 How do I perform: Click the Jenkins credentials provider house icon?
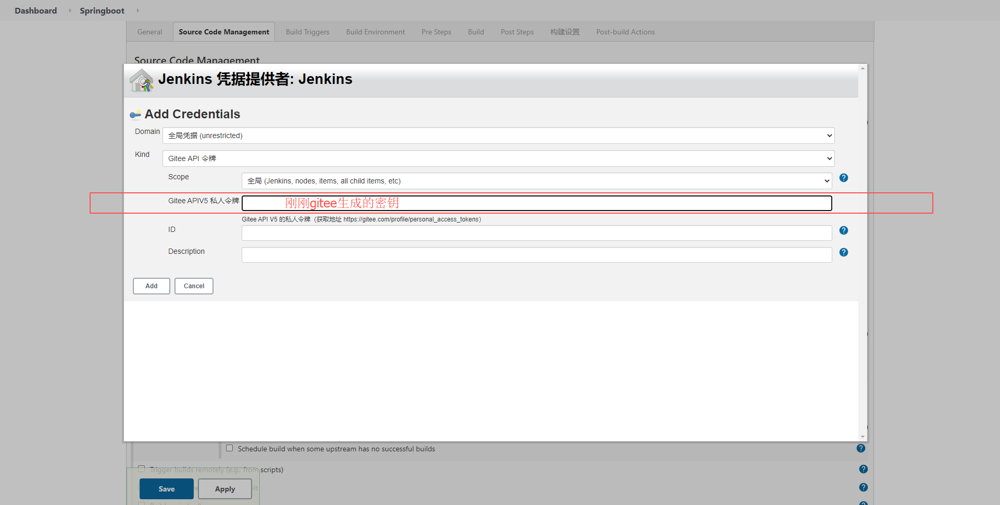(x=142, y=80)
